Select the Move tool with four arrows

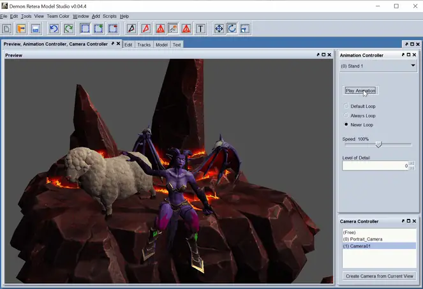pyautogui.click(x=219, y=29)
